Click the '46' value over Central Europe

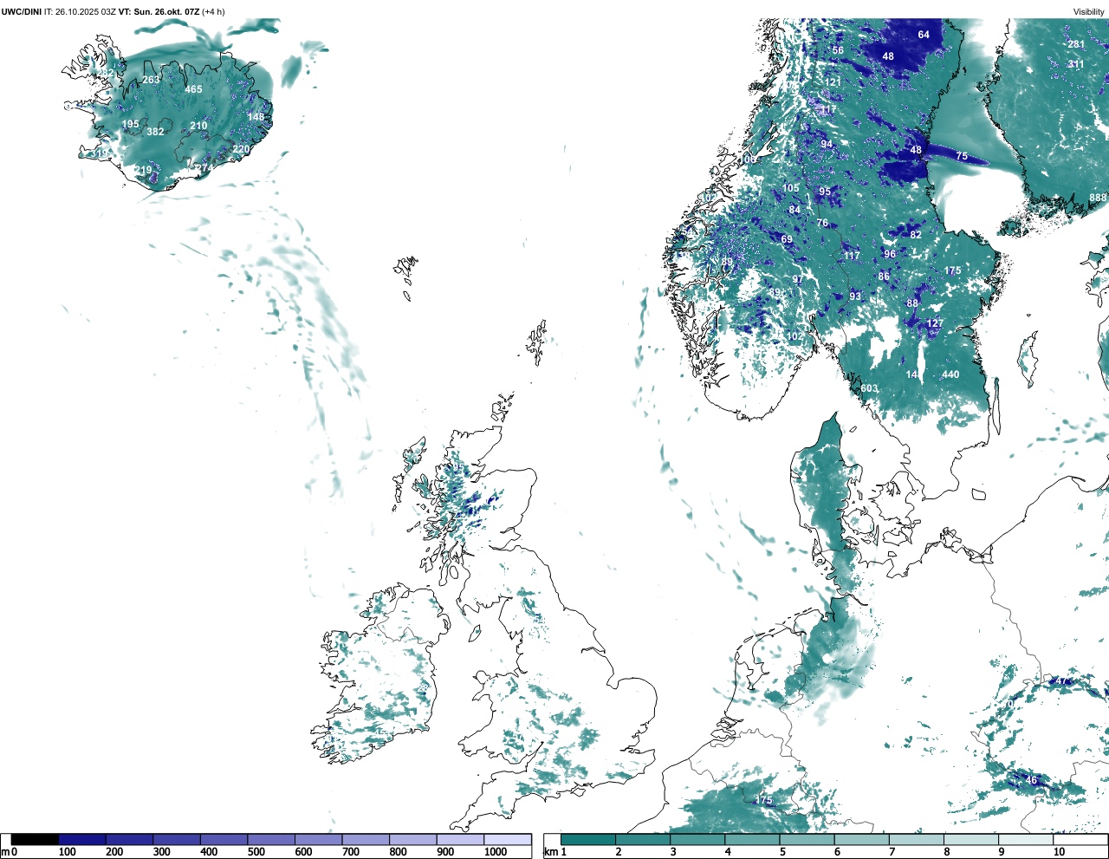coord(1031,780)
